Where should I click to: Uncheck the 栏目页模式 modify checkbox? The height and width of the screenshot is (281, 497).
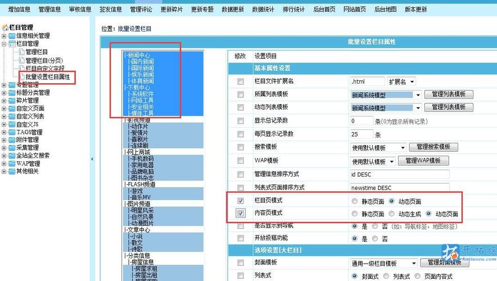click(241, 201)
